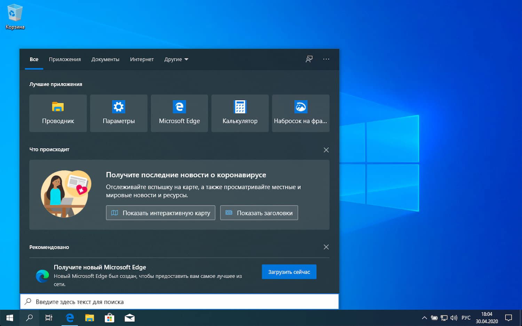Switch to the Документы tab
The image size is (522, 326).
(x=105, y=59)
